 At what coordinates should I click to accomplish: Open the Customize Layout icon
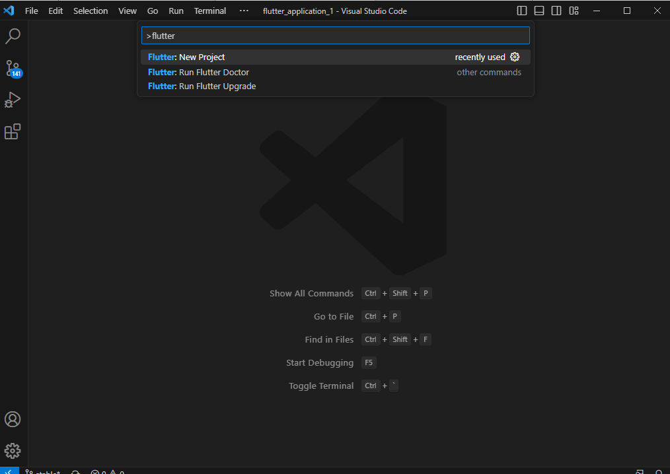pos(574,11)
